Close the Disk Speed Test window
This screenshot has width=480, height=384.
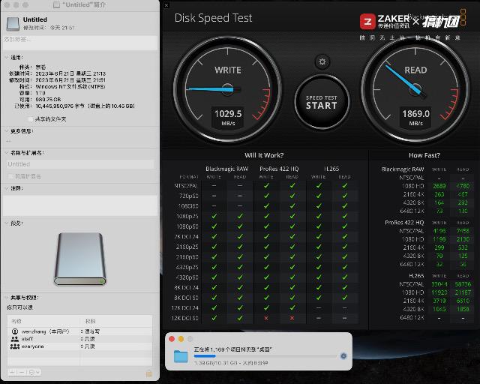[166, 5]
